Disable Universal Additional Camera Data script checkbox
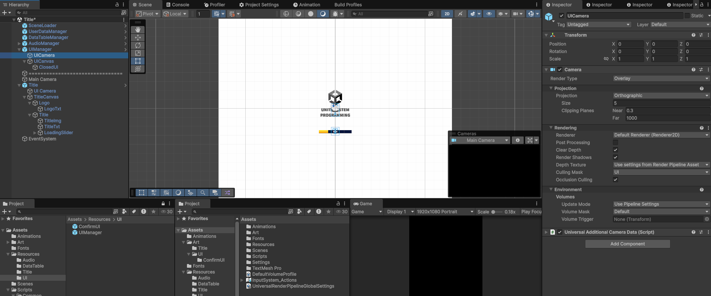The width and height of the screenshot is (711, 296). [x=560, y=232]
